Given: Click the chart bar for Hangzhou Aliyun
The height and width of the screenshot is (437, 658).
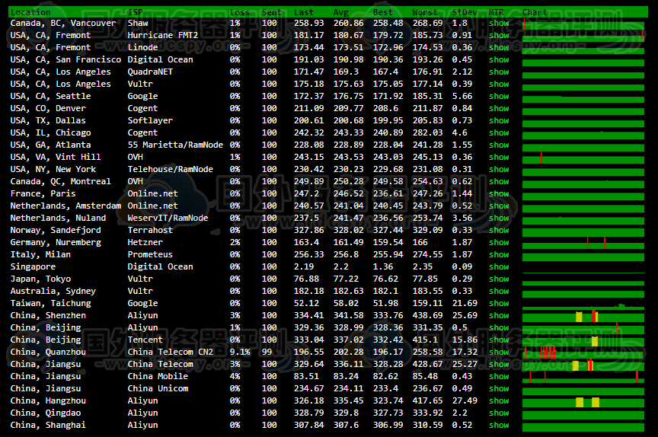Looking at the screenshot, I should point(583,401).
